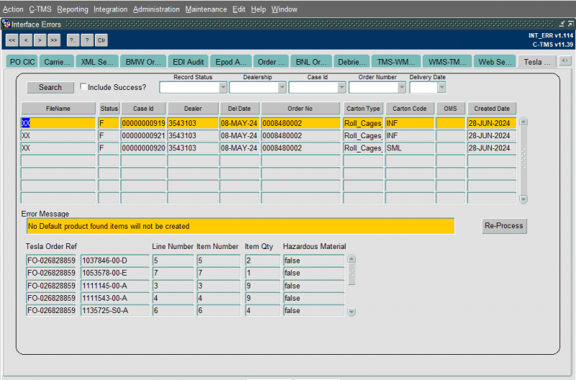Switch to the EDI Audit tab
576x380 pixels.
[188, 62]
